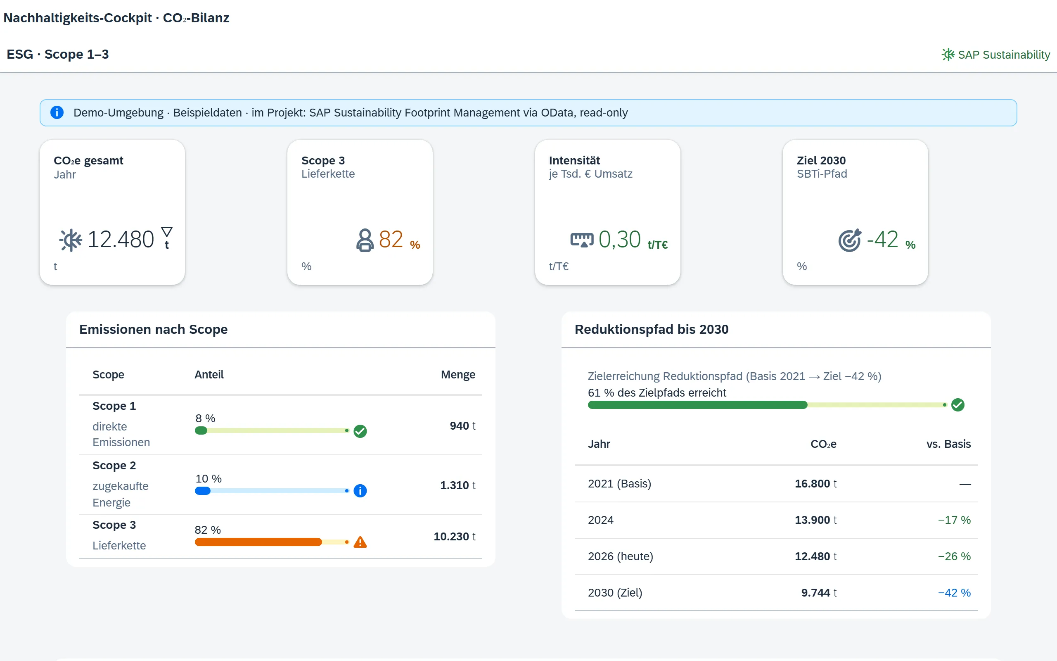Click the '0,30' intensity value
This screenshot has height=661, width=1057.
click(619, 240)
